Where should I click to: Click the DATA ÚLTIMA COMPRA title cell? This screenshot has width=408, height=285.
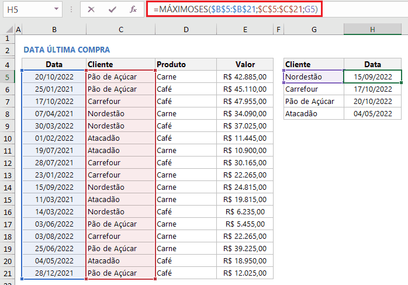point(66,50)
